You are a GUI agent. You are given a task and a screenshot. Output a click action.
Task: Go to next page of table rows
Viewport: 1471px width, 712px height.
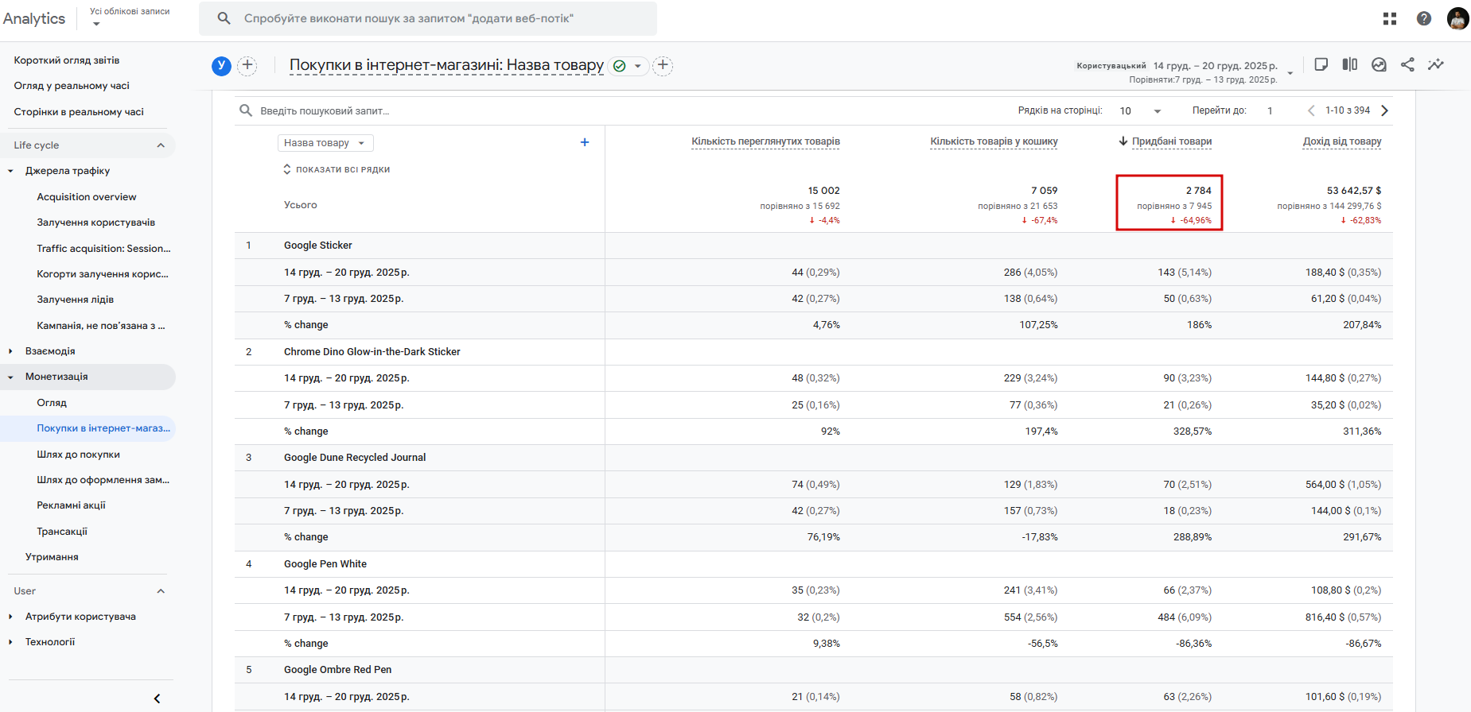[1385, 110]
